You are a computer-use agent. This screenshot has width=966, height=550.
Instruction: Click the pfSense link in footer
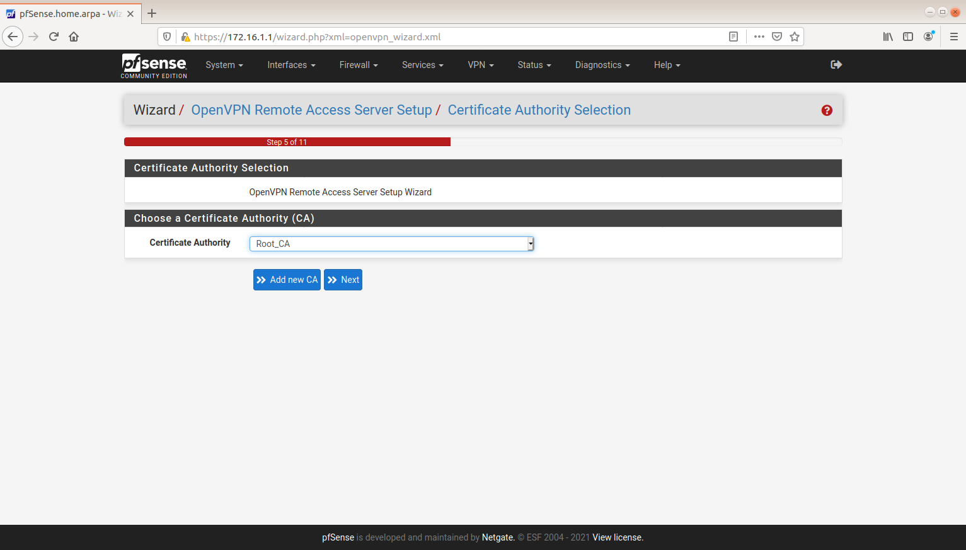pyautogui.click(x=338, y=537)
